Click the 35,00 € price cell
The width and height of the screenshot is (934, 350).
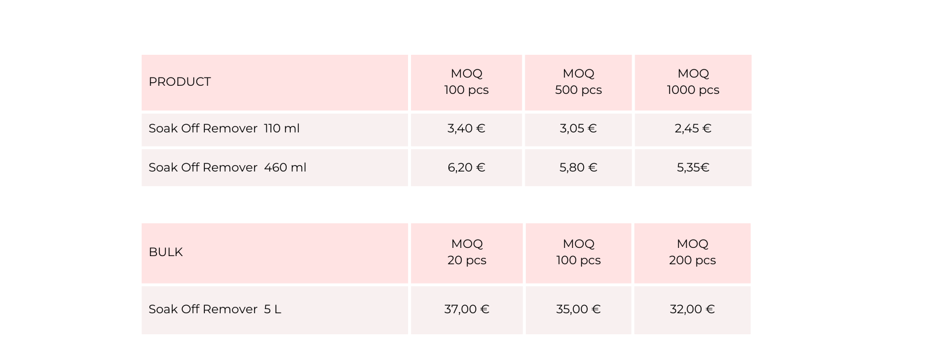pyautogui.click(x=578, y=310)
